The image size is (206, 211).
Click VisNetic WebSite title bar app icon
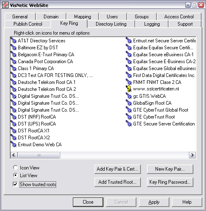[5, 5]
